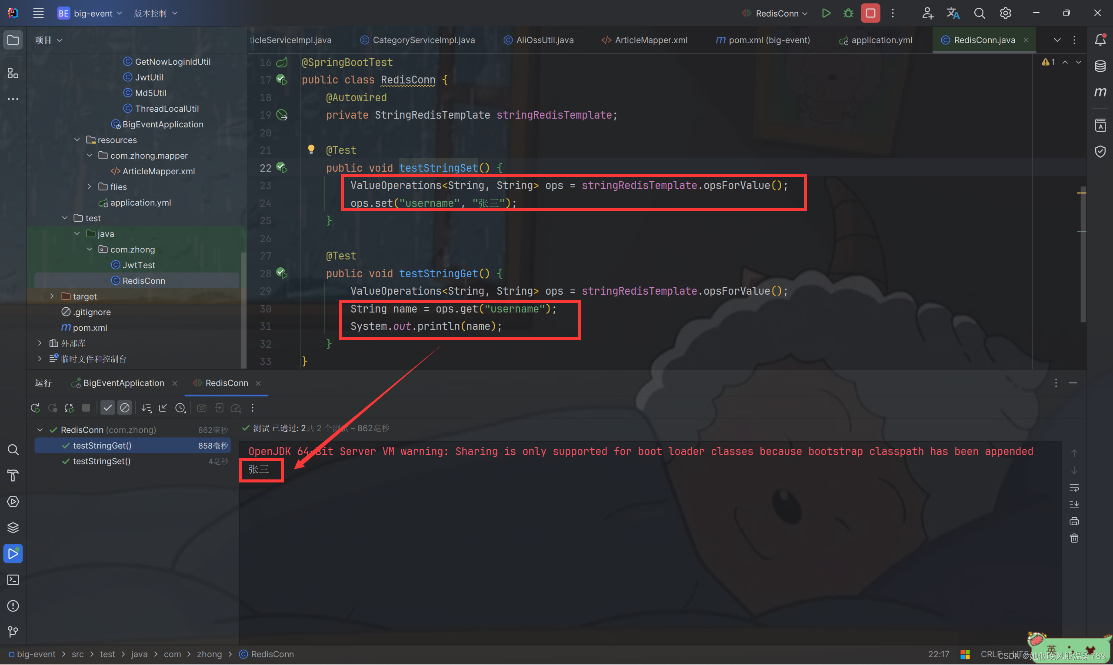Switch to AliOssUtil.java tab
Screen dimensions: 1113x665
[x=538, y=40]
